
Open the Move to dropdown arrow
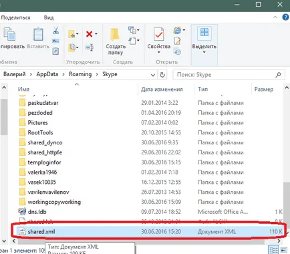[78, 34]
